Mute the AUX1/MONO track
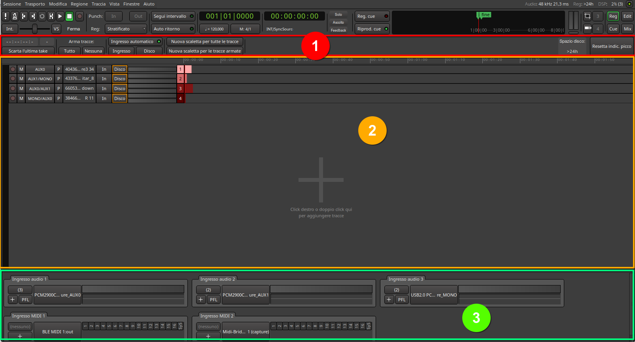The image size is (635, 342). click(x=21, y=79)
